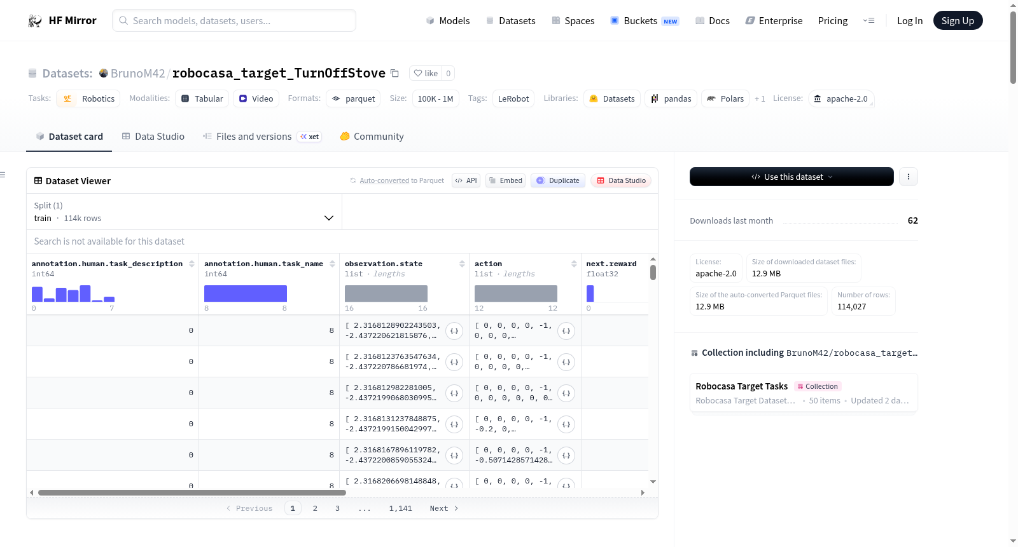This screenshot has width=1018, height=547.
Task: Go to page 2 of the table
Action: pyautogui.click(x=315, y=508)
